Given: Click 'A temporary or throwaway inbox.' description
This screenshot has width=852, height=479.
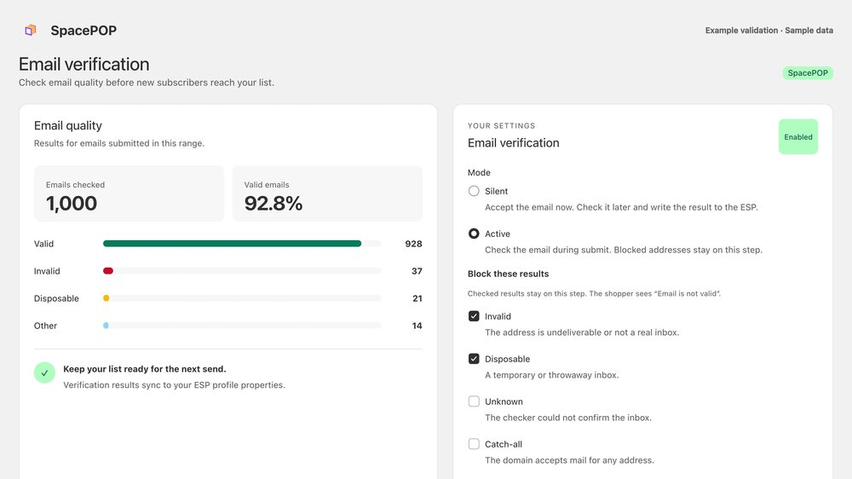Looking at the screenshot, I should coord(551,375).
